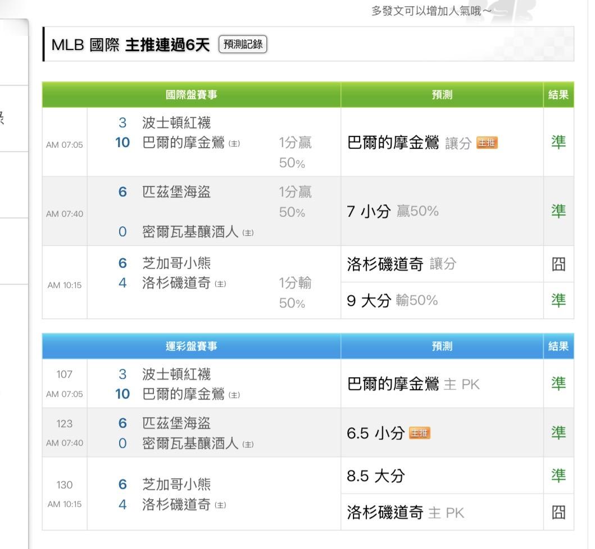595x549 pixels.
Task: Click 波士頓紅襪 in the 運彩盤 table
Action: (176, 374)
